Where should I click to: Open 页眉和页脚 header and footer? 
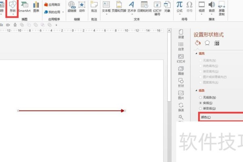click(119, 7)
